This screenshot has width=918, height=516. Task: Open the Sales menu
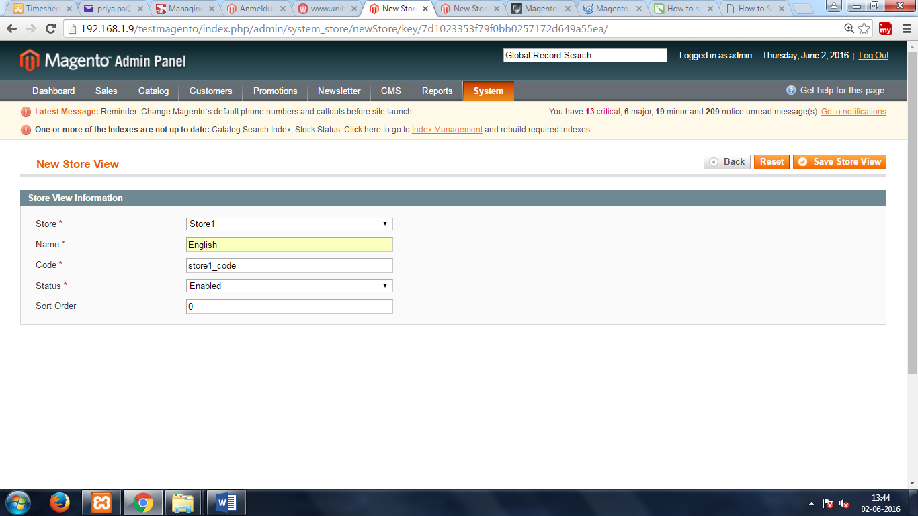(106, 91)
